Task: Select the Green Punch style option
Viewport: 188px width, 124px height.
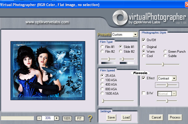Action: point(165,51)
